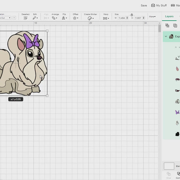
Task: Open the Warp tool
Action: coord(105,18)
